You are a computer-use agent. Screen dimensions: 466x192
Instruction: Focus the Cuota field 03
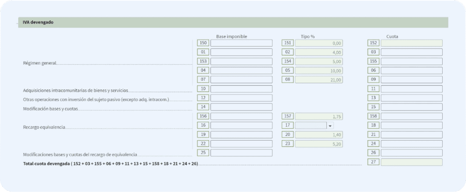412,52
